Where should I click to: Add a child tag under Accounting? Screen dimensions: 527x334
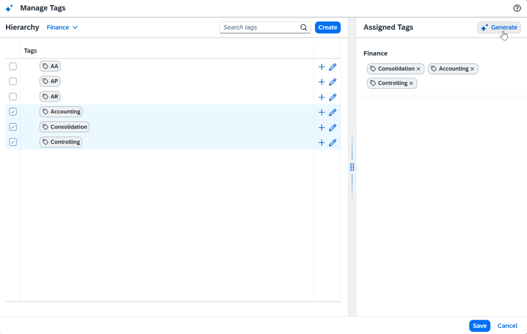321,112
